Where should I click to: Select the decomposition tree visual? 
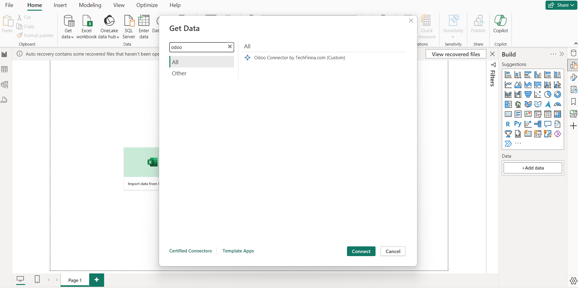click(538, 124)
